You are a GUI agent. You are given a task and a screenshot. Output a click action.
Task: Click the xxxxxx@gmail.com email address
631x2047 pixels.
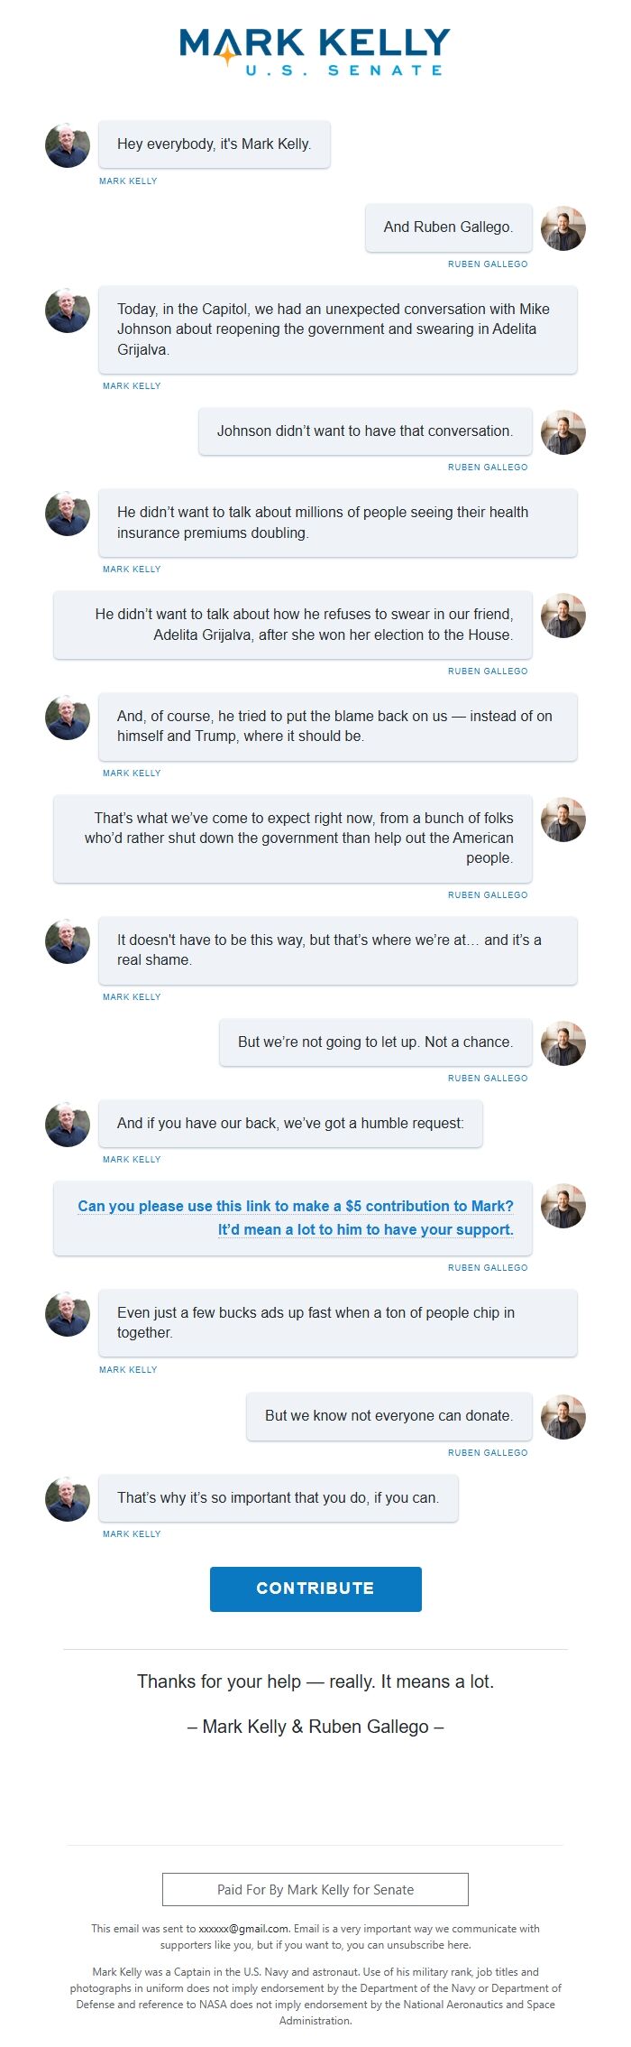pyautogui.click(x=243, y=1929)
